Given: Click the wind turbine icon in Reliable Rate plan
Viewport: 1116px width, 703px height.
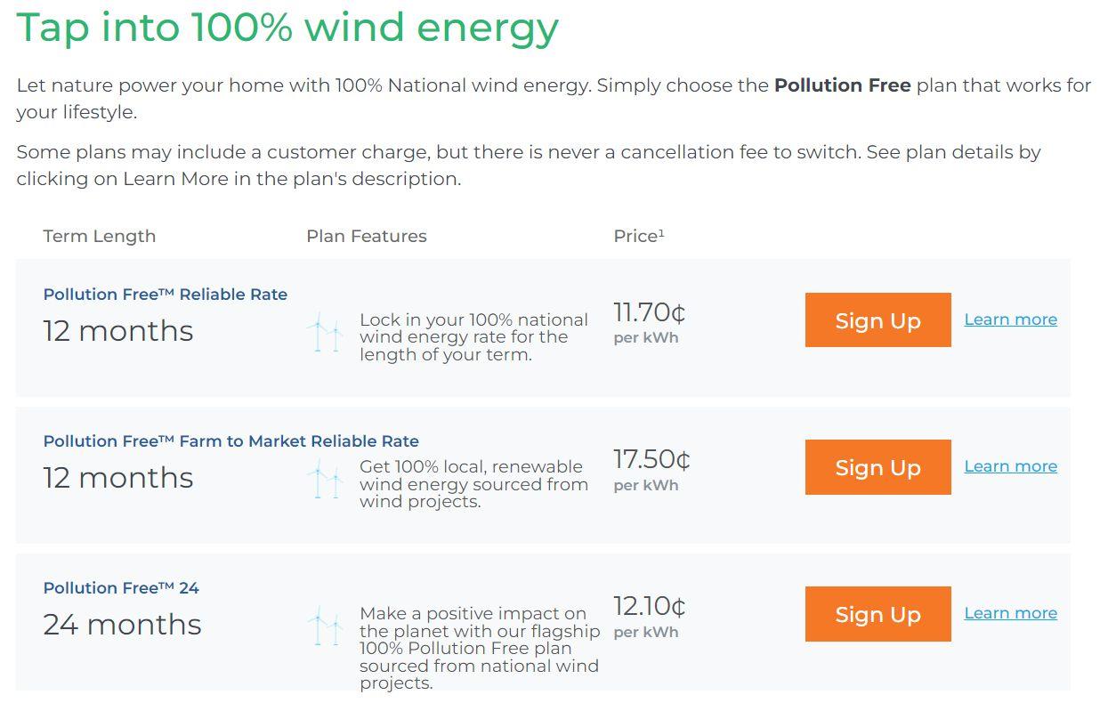Looking at the screenshot, I should pos(324,333).
